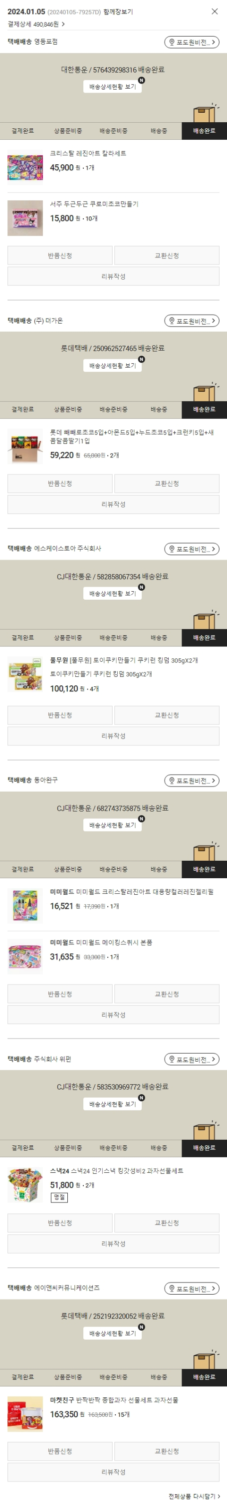Close the order detail page with X
227x1503 pixels.
(x=214, y=12)
